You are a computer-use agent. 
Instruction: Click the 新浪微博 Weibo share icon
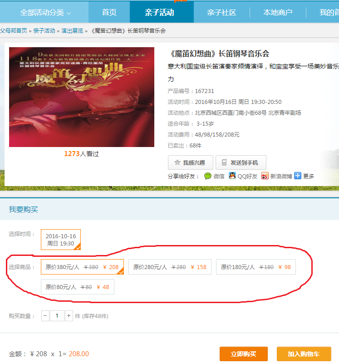tap(265, 176)
